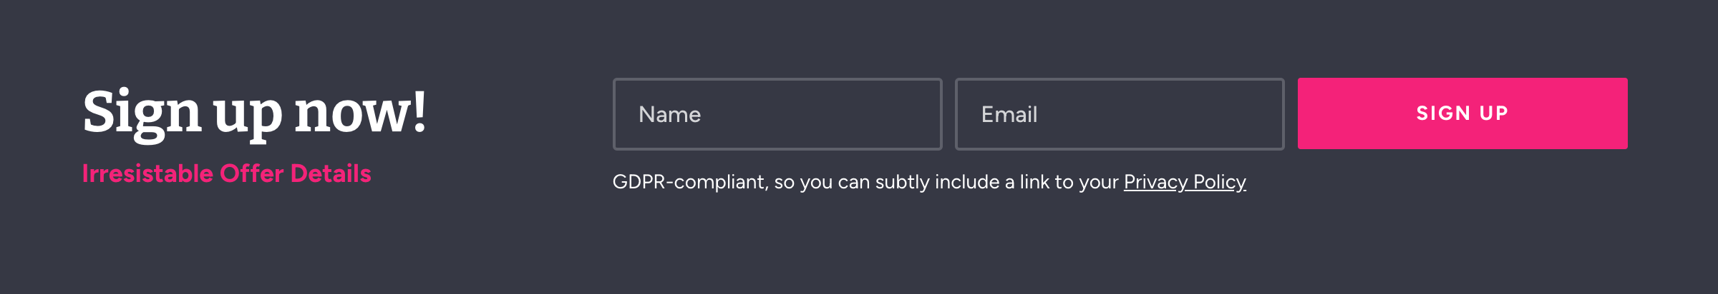This screenshot has height=294, width=1718.
Task: Follow the underlined Privacy Policy hyperlink
Action: pyautogui.click(x=1185, y=182)
